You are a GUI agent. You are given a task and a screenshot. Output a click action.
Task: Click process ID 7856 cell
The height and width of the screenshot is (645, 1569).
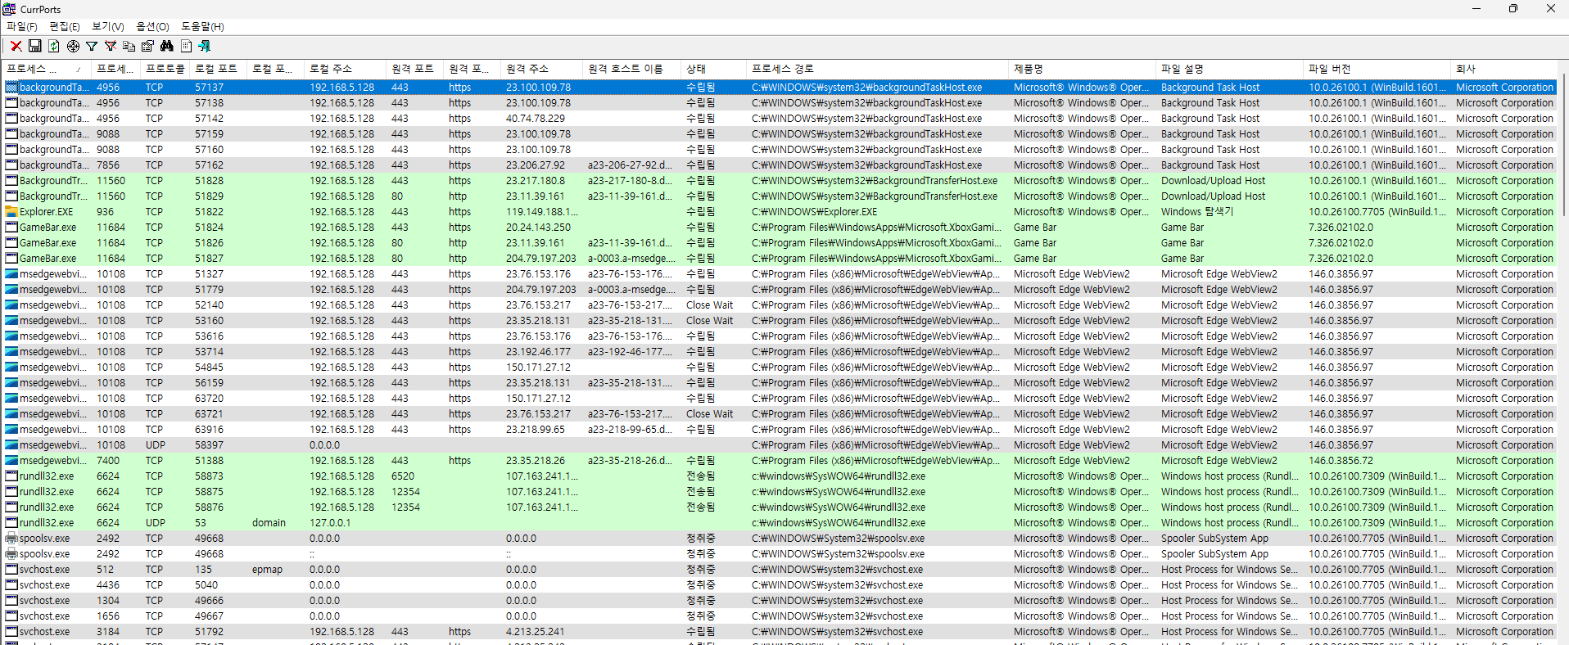pyautogui.click(x=108, y=165)
